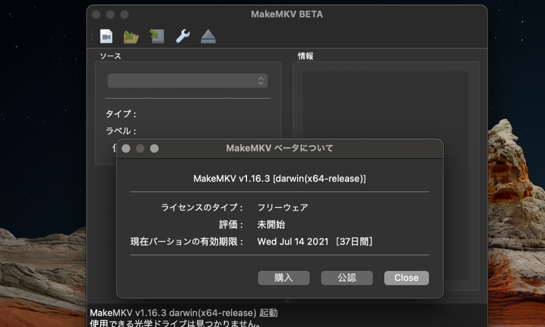This screenshot has height=327, width=545.
Task: Click the ライセンスのタイプ label
Action: [x=202, y=207]
